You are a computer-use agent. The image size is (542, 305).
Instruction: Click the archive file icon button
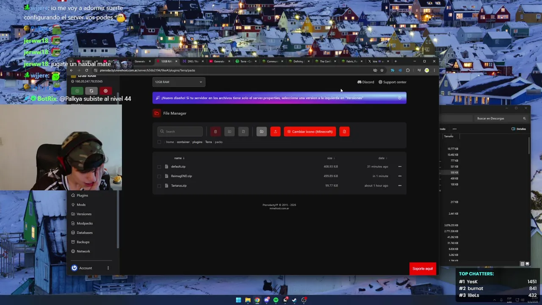coord(243,132)
